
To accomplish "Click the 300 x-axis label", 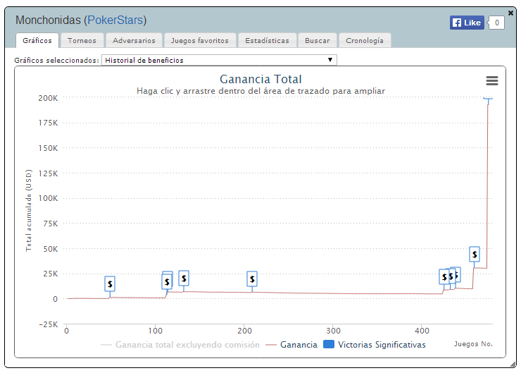I will coord(333,331).
